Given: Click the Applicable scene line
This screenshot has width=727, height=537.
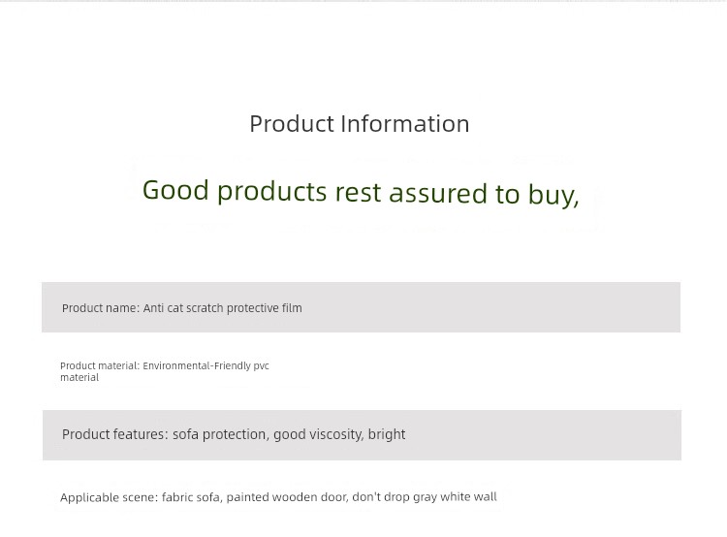Looking at the screenshot, I should point(278,497).
